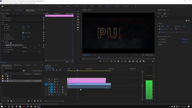The image size is (192, 108).
Task: Select the Pen tool in toolbar
Action: pos(78,25)
